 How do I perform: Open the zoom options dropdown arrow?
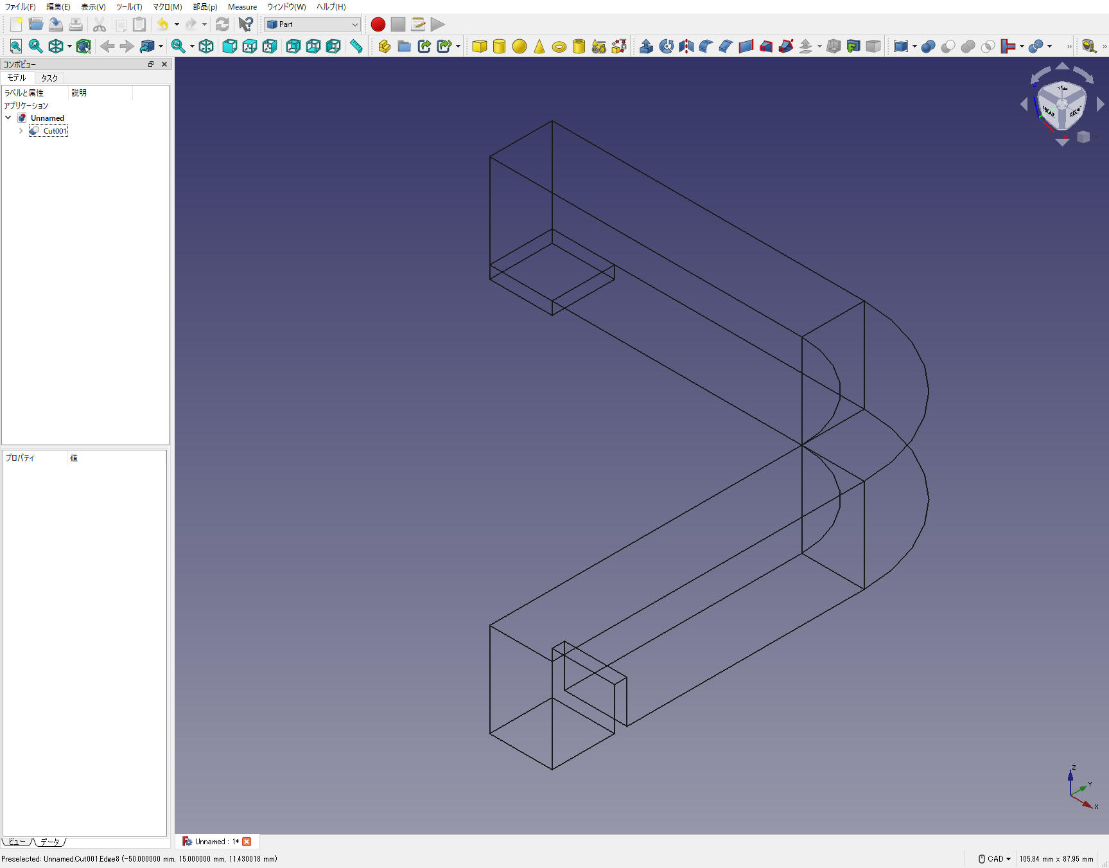coord(192,46)
